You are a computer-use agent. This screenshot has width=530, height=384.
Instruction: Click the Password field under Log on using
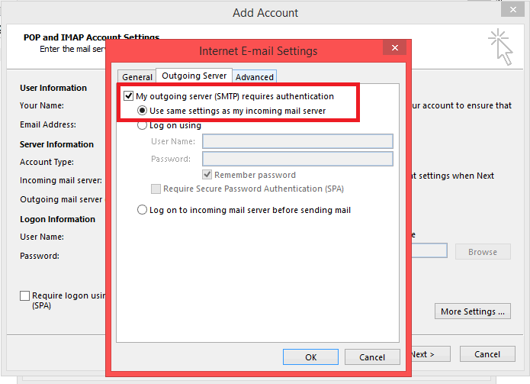pos(297,159)
